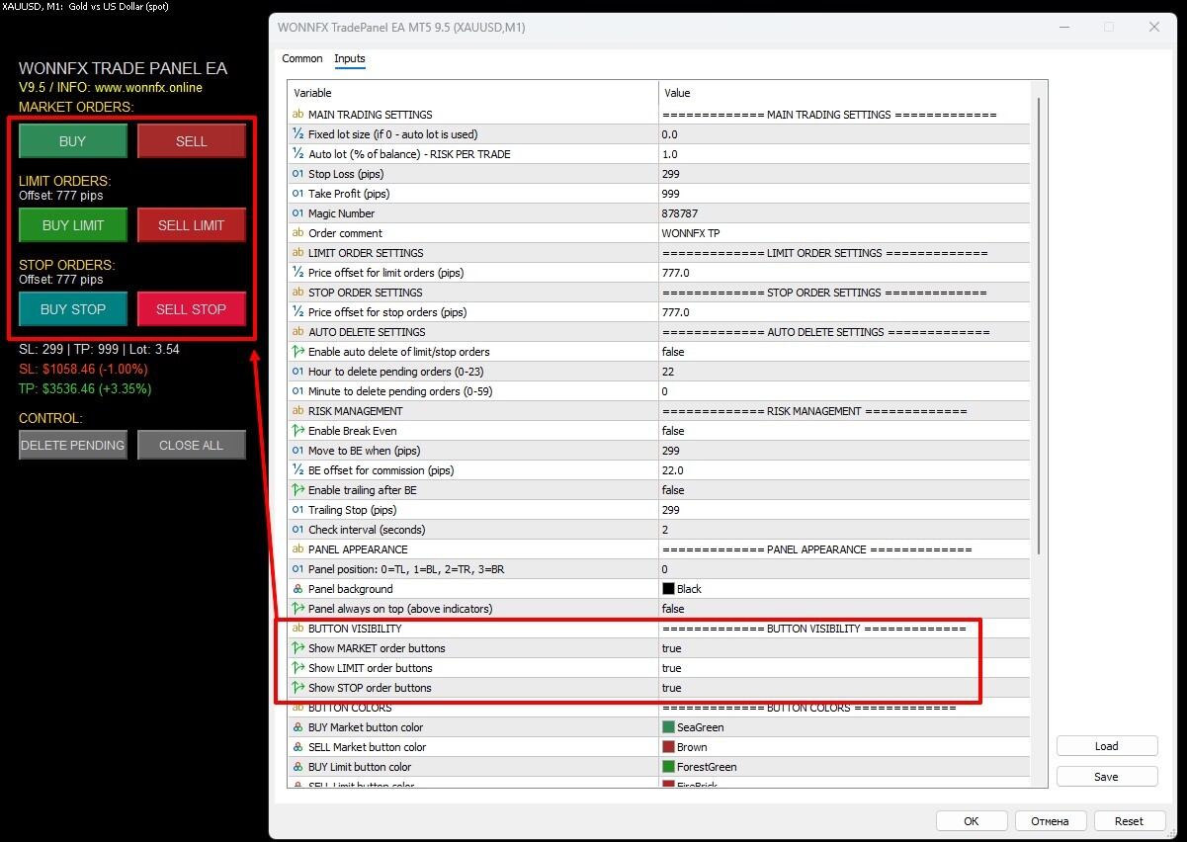Click the Auto lot row double-type icon
This screenshot has width=1187, height=842.
297,154
